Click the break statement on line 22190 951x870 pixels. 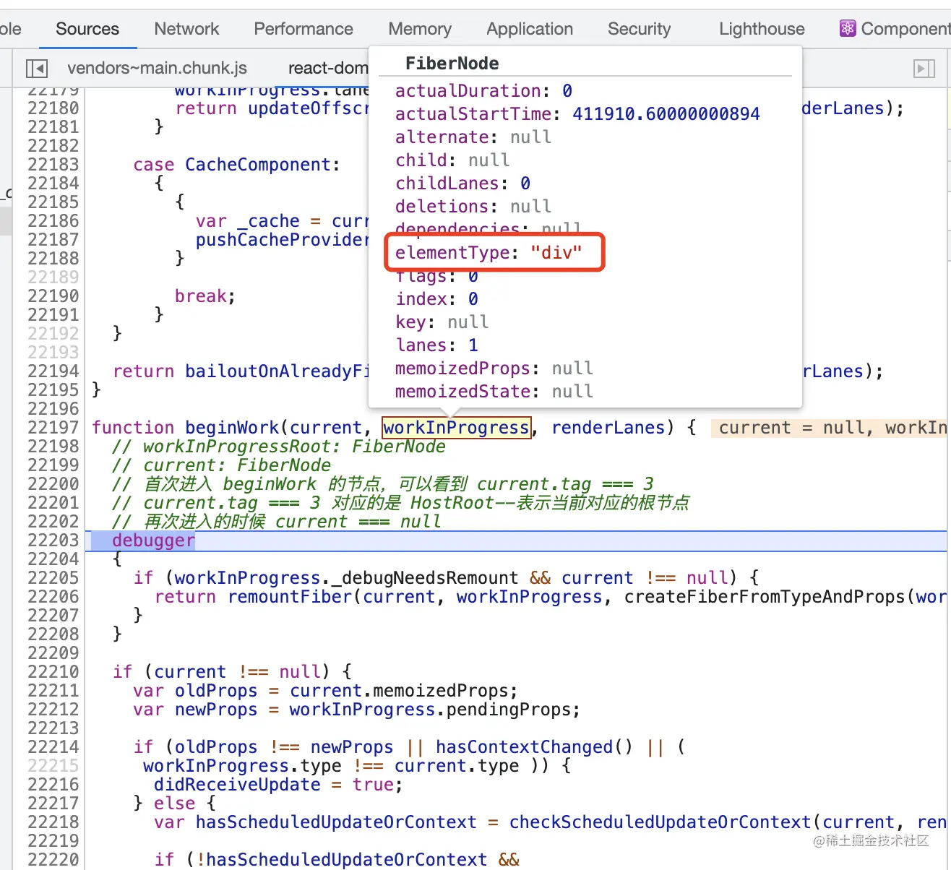pos(205,296)
